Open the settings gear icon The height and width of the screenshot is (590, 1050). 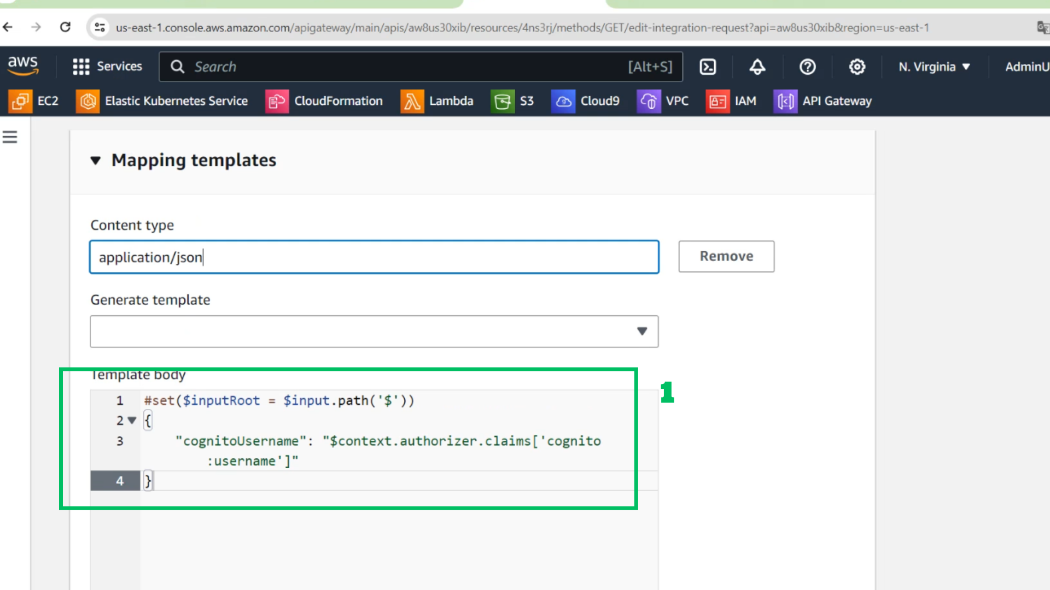point(857,67)
